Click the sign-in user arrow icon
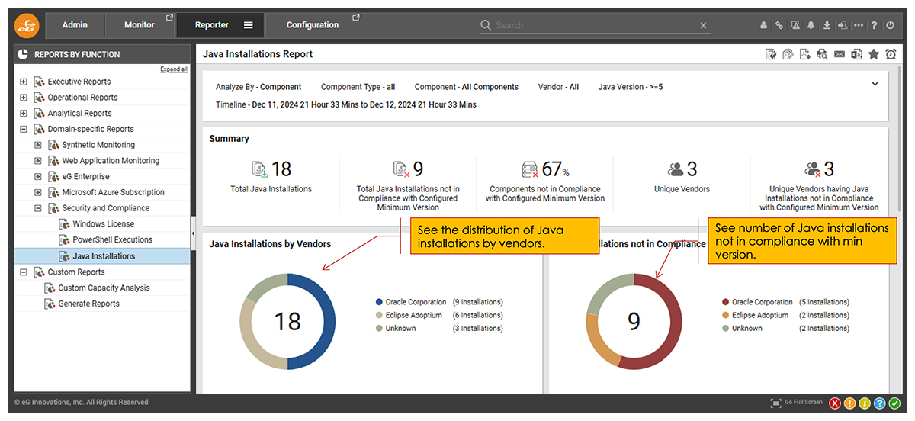Image resolution: width=915 pixels, height=421 pixels. click(x=843, y=25)
